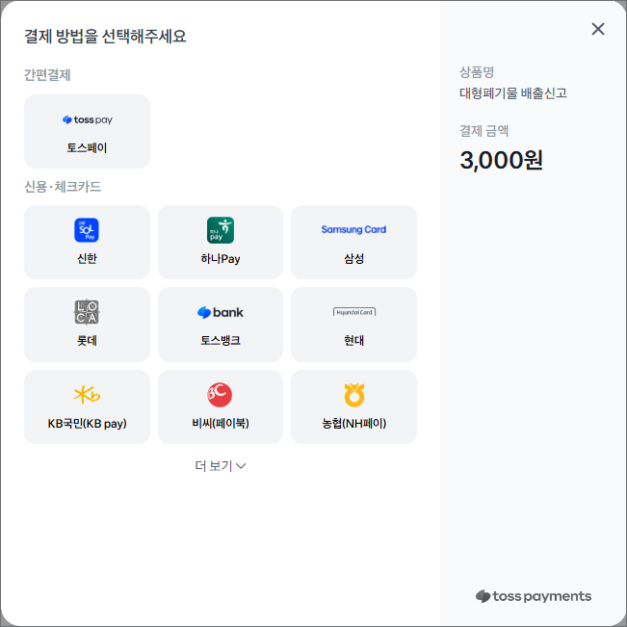Screen dimensions: 627x627
Task: Click the chevron next to 더 보기
Action: point(242,466)
